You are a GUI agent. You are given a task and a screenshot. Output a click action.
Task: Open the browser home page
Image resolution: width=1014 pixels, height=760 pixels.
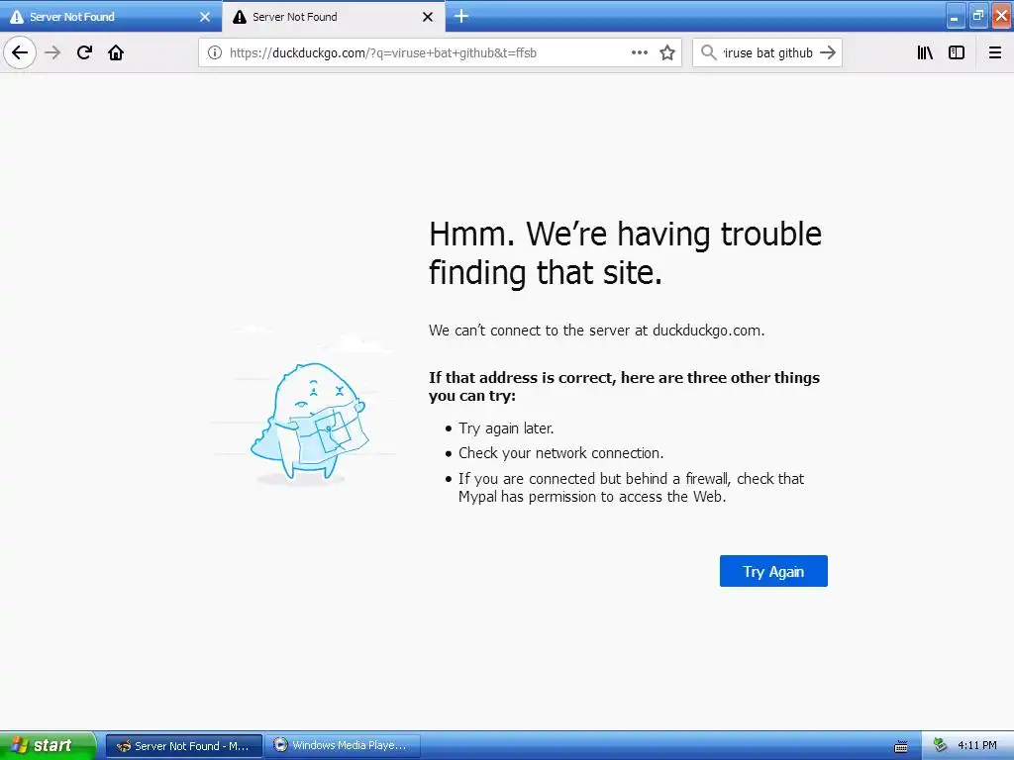tap(116, 52)
